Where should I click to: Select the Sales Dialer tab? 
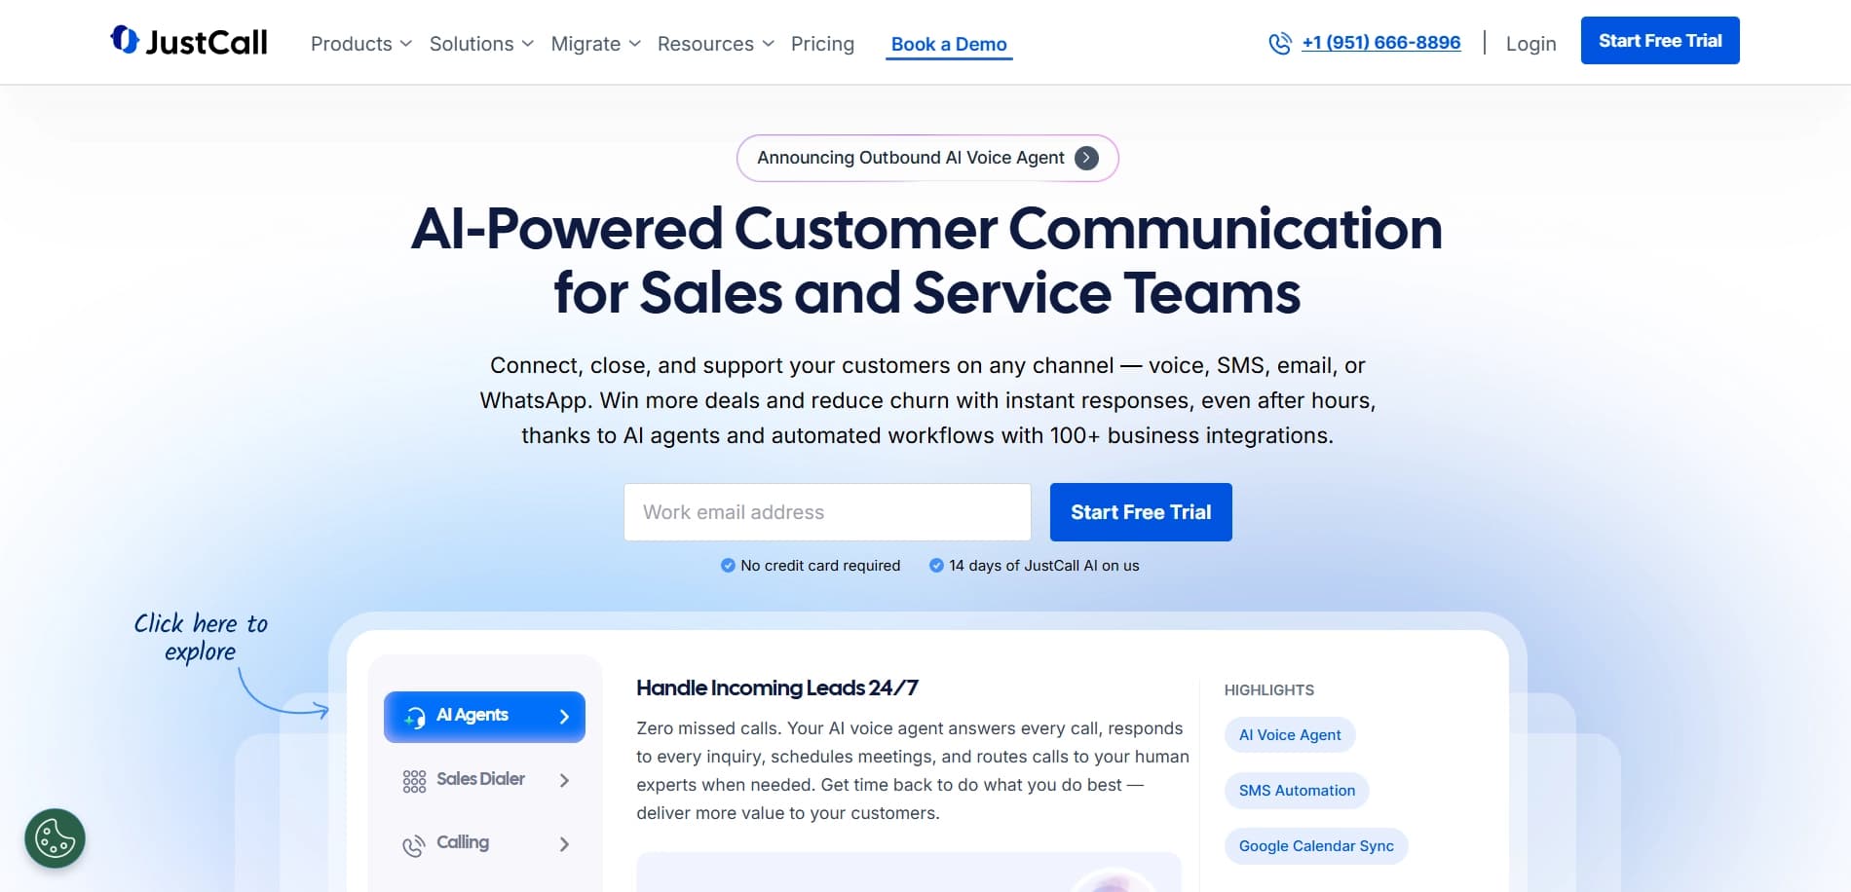coord(484,780)
